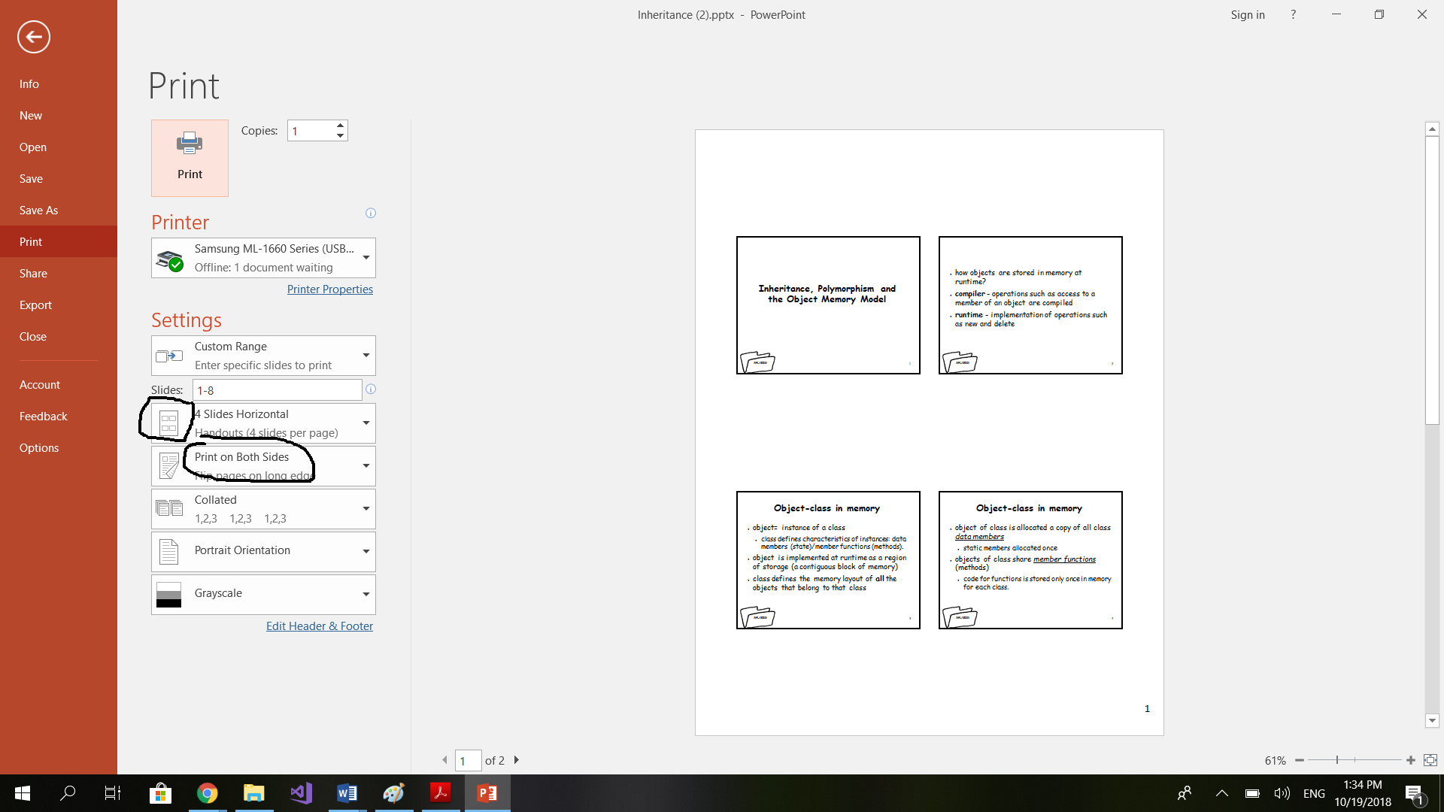Open the Print on Both Sides dropdown
The image size is (1444, 812).
click(263, 466)
